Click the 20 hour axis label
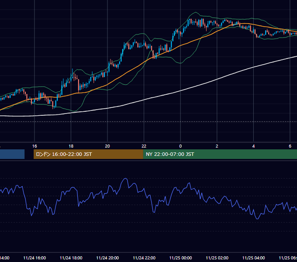 107,146
